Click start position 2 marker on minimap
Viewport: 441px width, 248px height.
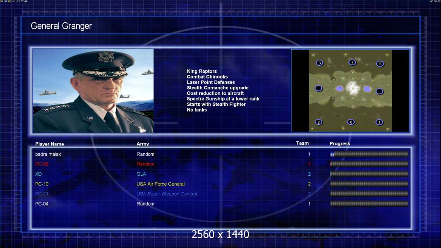(x=319, y=122)
